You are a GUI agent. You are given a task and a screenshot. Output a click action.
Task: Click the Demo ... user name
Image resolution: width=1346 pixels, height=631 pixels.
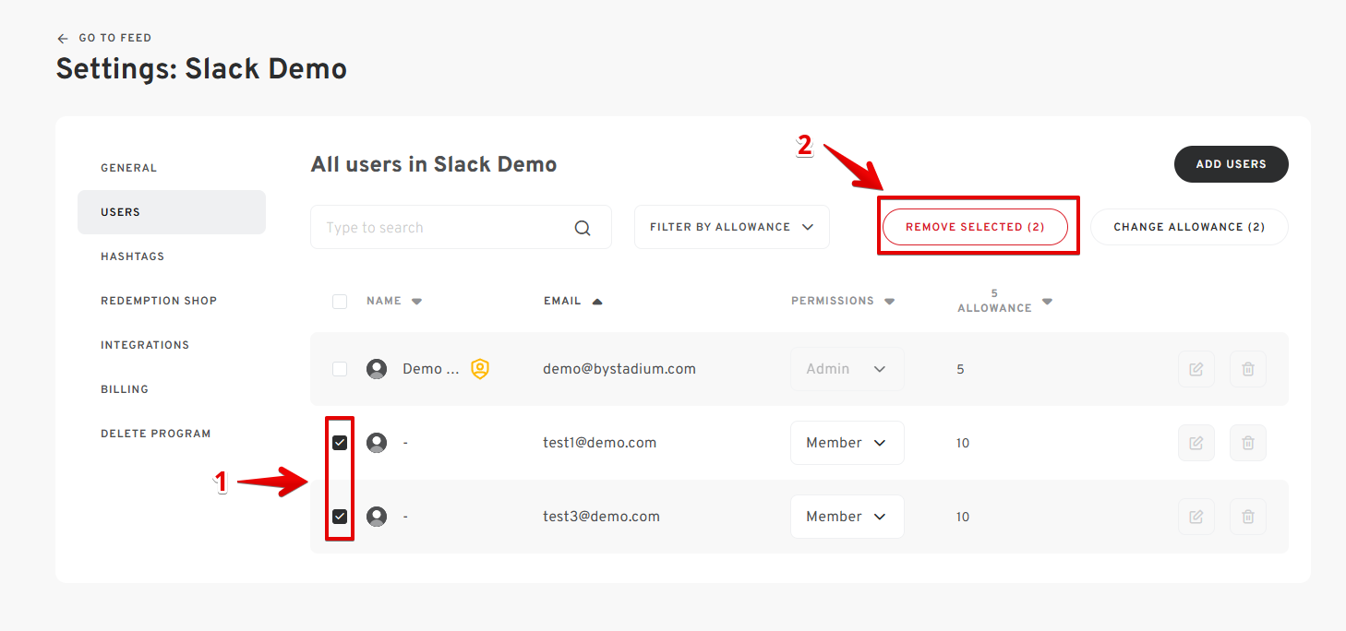tap(431, 369)
